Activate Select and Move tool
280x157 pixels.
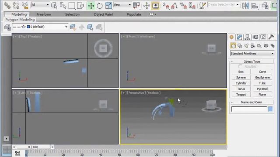point(91,6)
